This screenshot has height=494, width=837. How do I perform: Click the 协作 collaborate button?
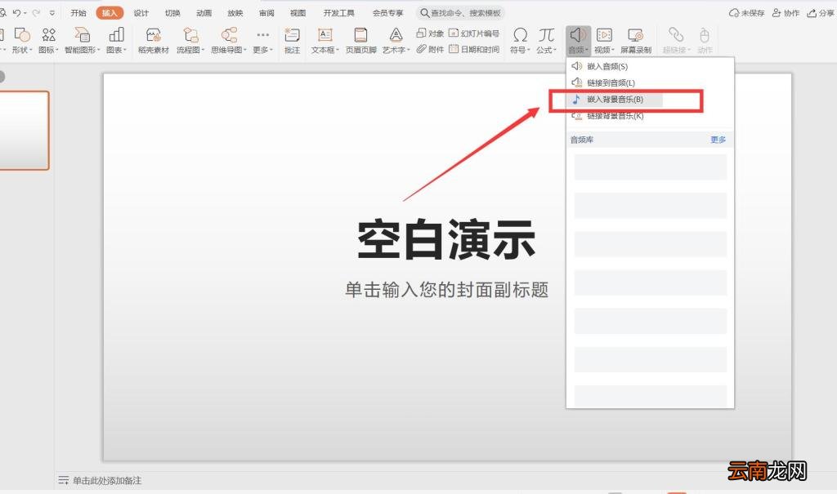tap(786, 13)
